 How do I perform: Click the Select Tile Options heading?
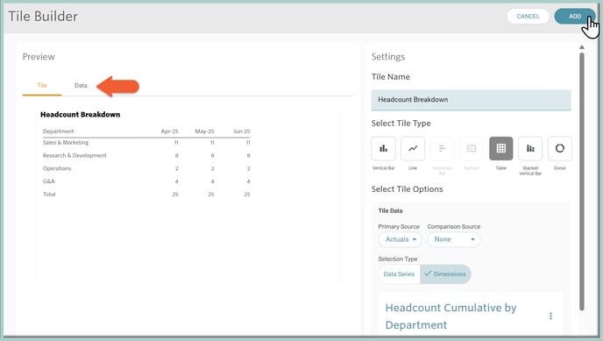[407, 189]
